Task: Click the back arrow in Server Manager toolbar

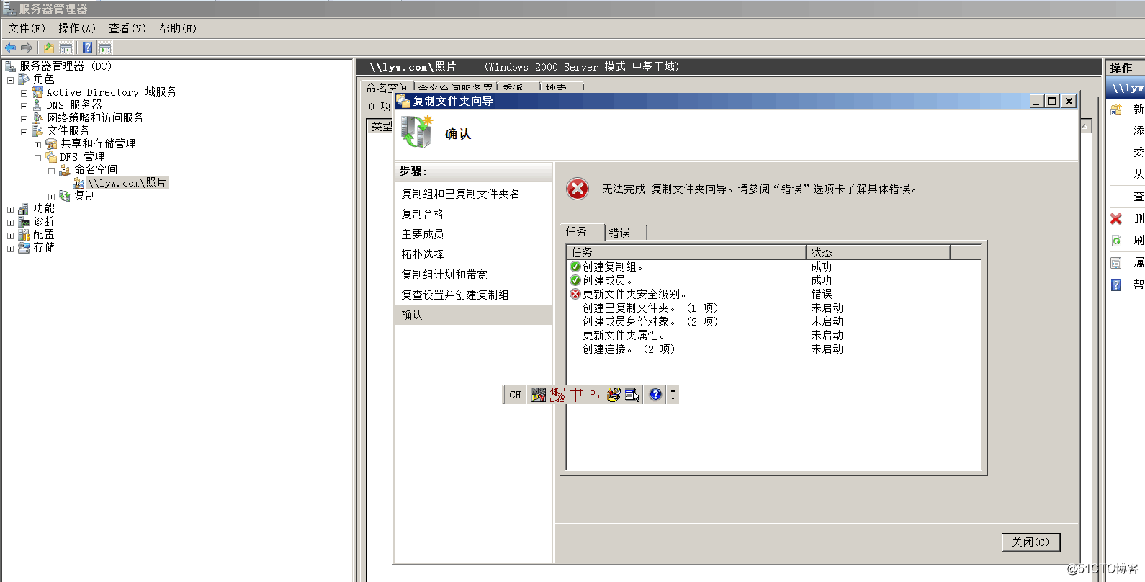Action: (10, 48)
